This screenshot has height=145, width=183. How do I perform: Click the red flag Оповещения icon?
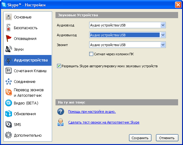tap(9, 38)
